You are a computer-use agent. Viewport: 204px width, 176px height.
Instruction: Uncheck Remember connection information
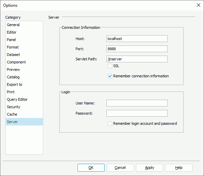point(110,76)
